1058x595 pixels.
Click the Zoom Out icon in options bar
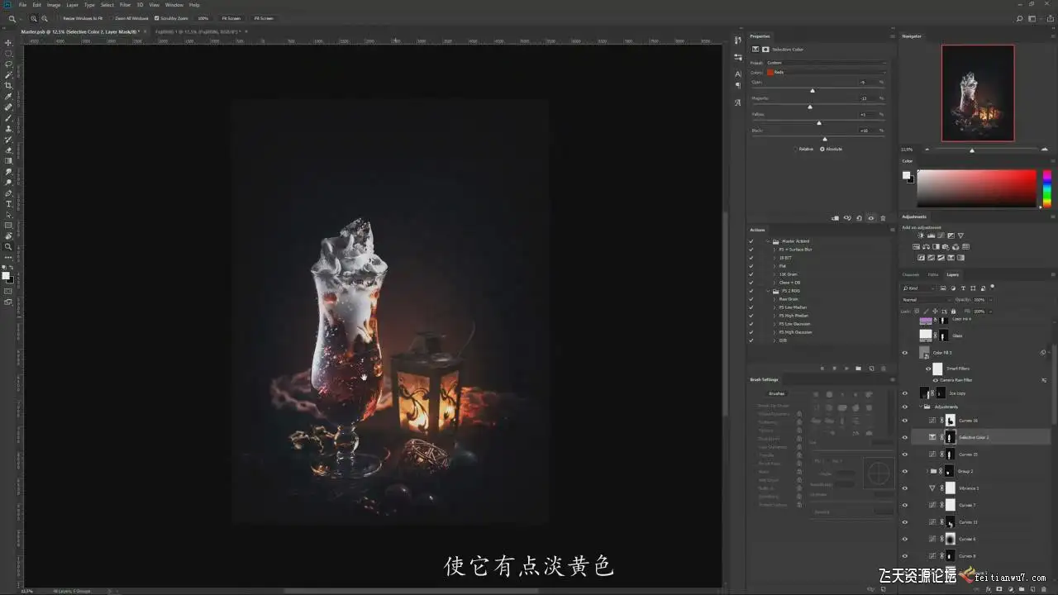[x=44, y=18]
